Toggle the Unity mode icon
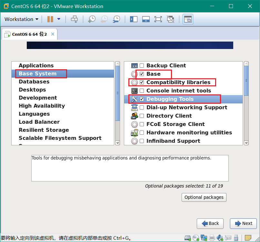The image size is (260, 242). pyautogui.click(x=170, y=19)
